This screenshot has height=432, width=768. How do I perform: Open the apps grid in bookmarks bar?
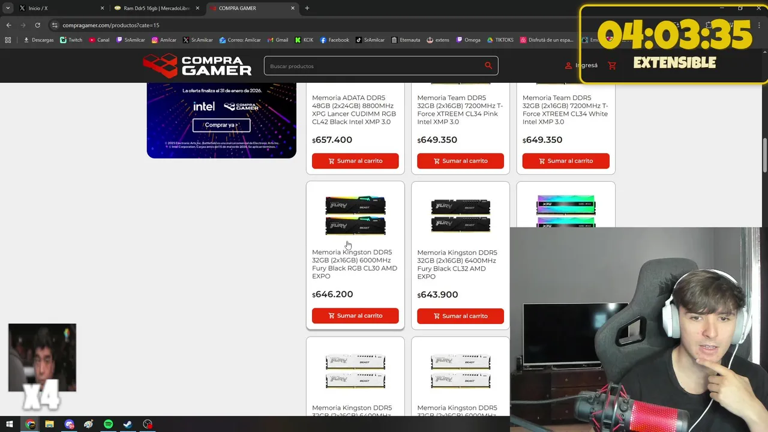pyautogui.click(x=8, y=40)
